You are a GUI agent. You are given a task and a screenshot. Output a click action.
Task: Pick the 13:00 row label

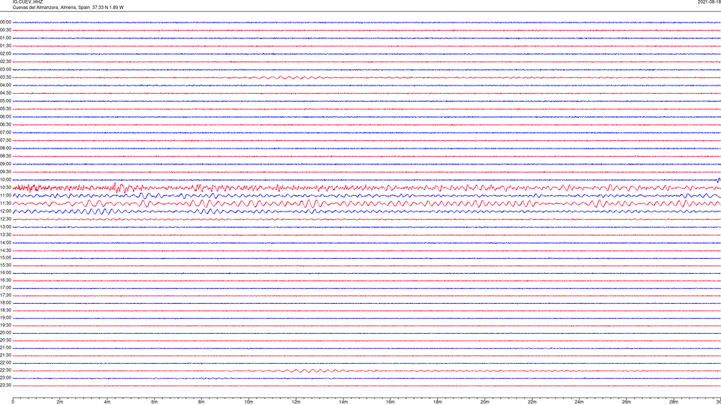(x=5, y=226)
